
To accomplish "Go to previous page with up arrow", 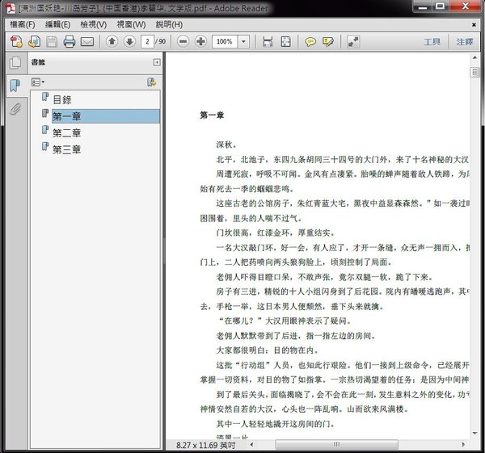I will click(112, 42).
